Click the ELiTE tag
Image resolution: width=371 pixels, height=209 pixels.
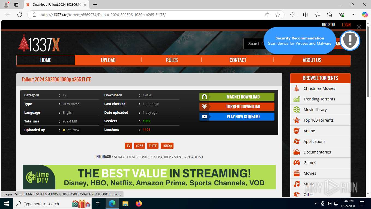(x=153, y=146)
